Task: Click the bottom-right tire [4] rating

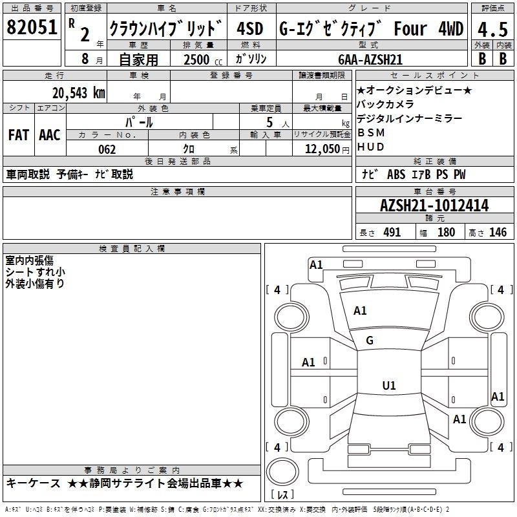Action: [500, 447]
